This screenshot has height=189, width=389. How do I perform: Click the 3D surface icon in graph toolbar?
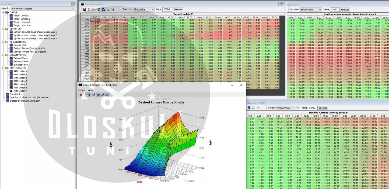103,95
